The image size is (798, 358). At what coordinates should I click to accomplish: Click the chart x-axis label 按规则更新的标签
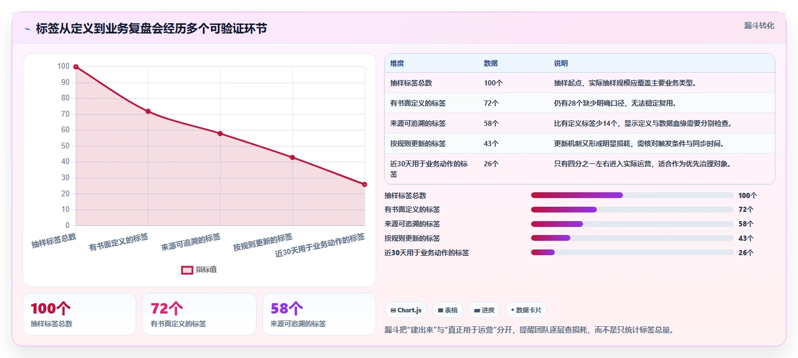coord(263,242)
